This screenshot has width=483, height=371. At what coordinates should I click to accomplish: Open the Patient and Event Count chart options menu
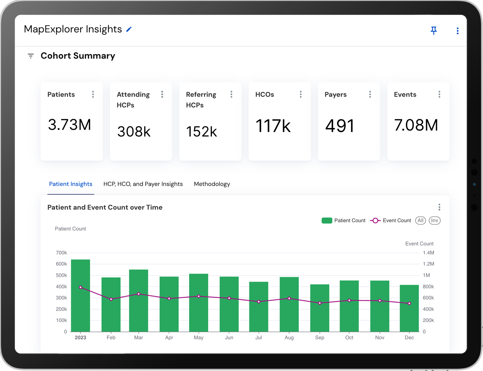439,207
